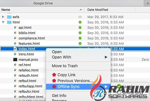Select the file api.html

pyautogui.click(x=25, y=28)
